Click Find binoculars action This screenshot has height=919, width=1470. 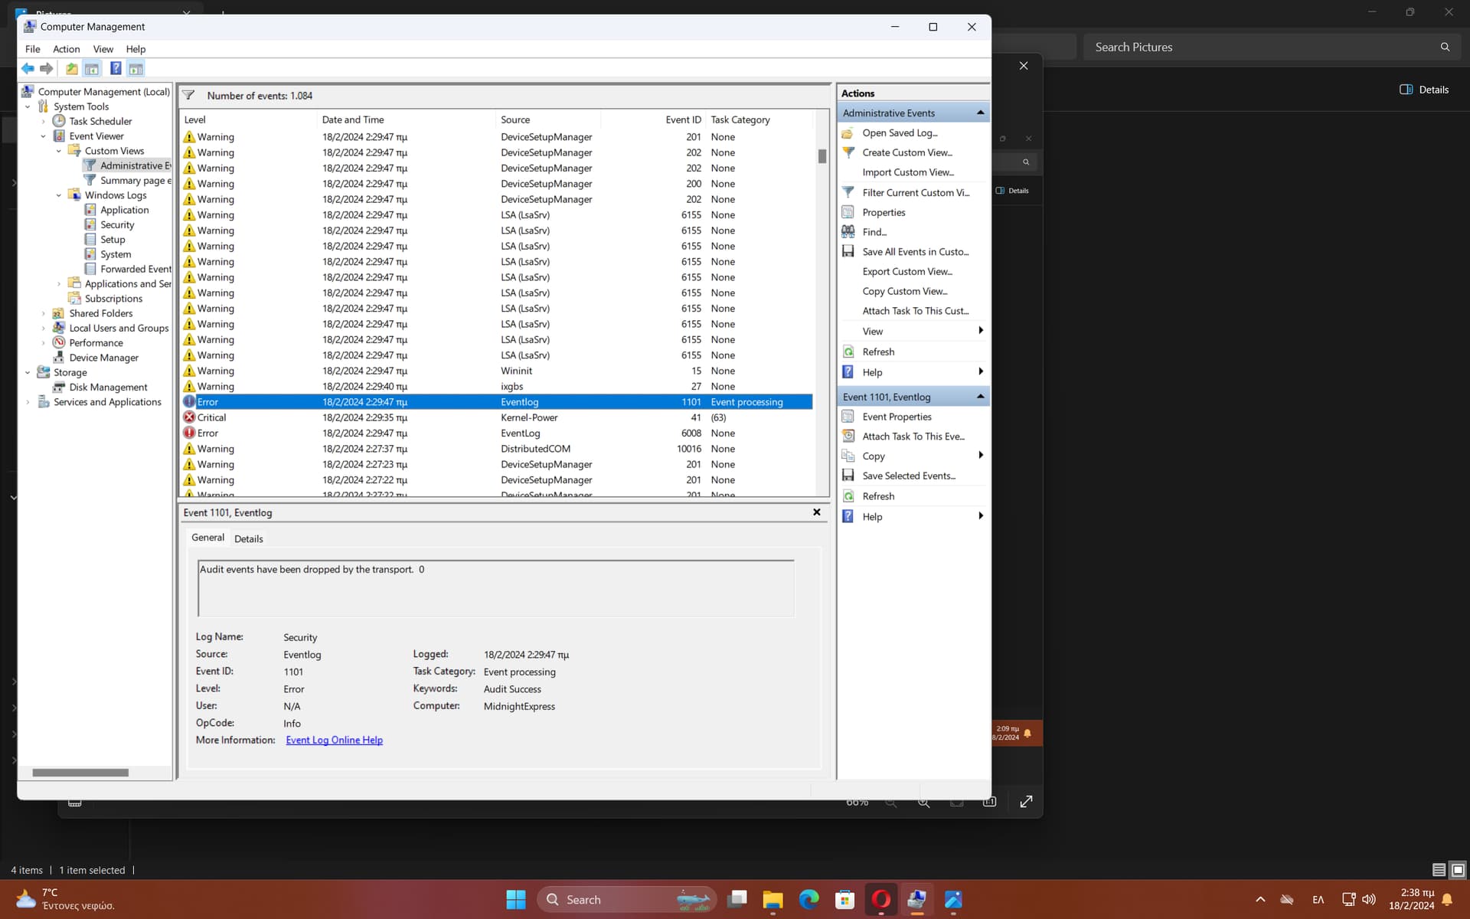[x=874, y=232]
